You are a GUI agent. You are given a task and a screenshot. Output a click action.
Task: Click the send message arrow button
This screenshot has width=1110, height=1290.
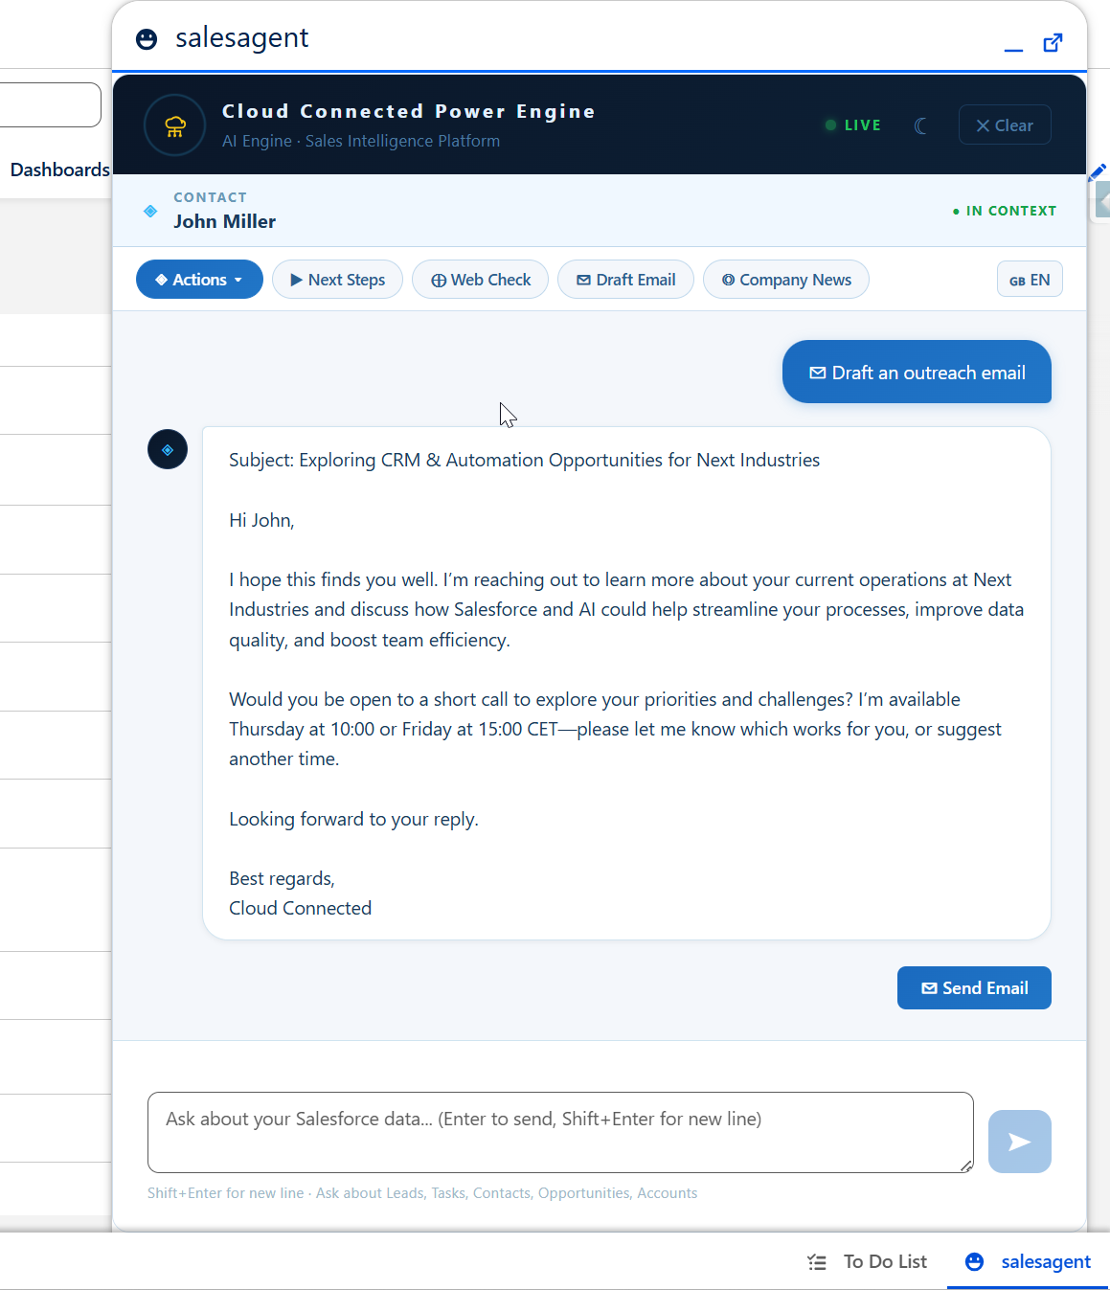click(x=1019, y=1142)
